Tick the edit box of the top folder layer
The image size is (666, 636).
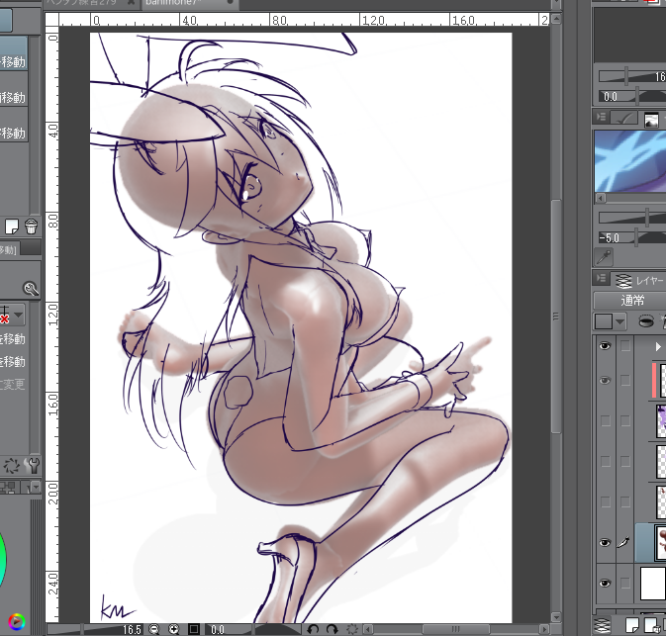tap(624, 346)
